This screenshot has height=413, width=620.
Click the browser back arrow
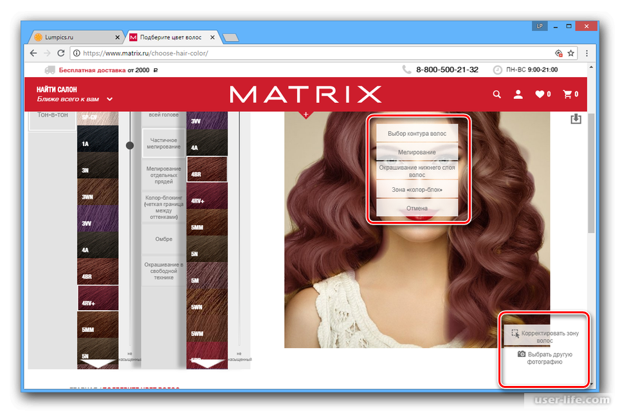[x=33, y=53]
